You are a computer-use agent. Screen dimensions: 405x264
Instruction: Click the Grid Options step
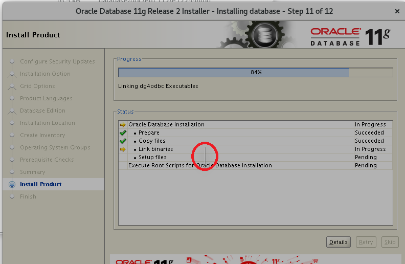click(x=37, y=86)
